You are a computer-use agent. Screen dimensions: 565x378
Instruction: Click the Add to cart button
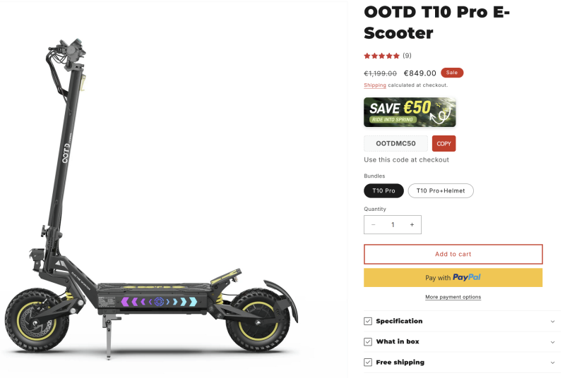click(x=453, y=255)
